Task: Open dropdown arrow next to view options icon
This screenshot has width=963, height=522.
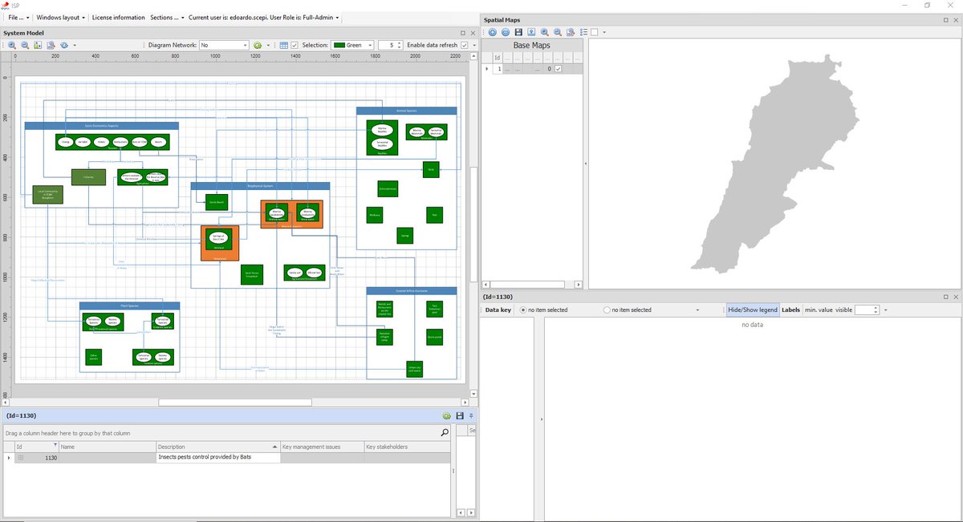Action: (75, 45)
